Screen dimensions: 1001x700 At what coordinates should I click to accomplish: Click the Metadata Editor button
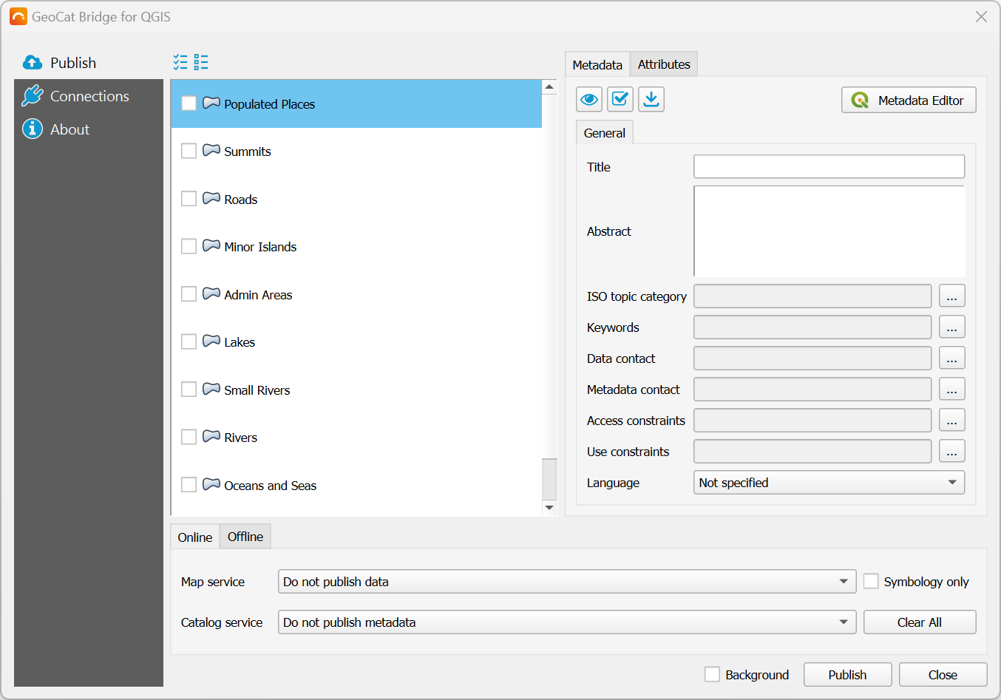coord(909,101)
